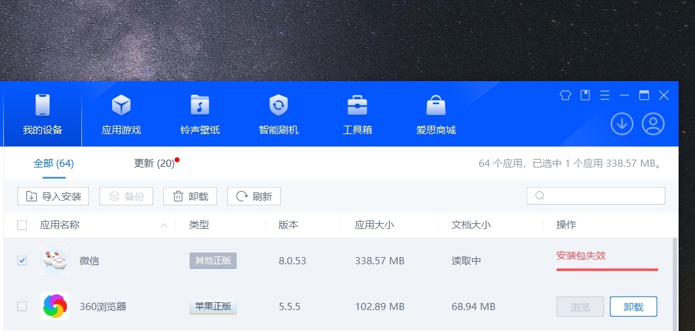
Task: Open the 我的设备 tab
Action: pyautogui.click(x=43, y=114)
